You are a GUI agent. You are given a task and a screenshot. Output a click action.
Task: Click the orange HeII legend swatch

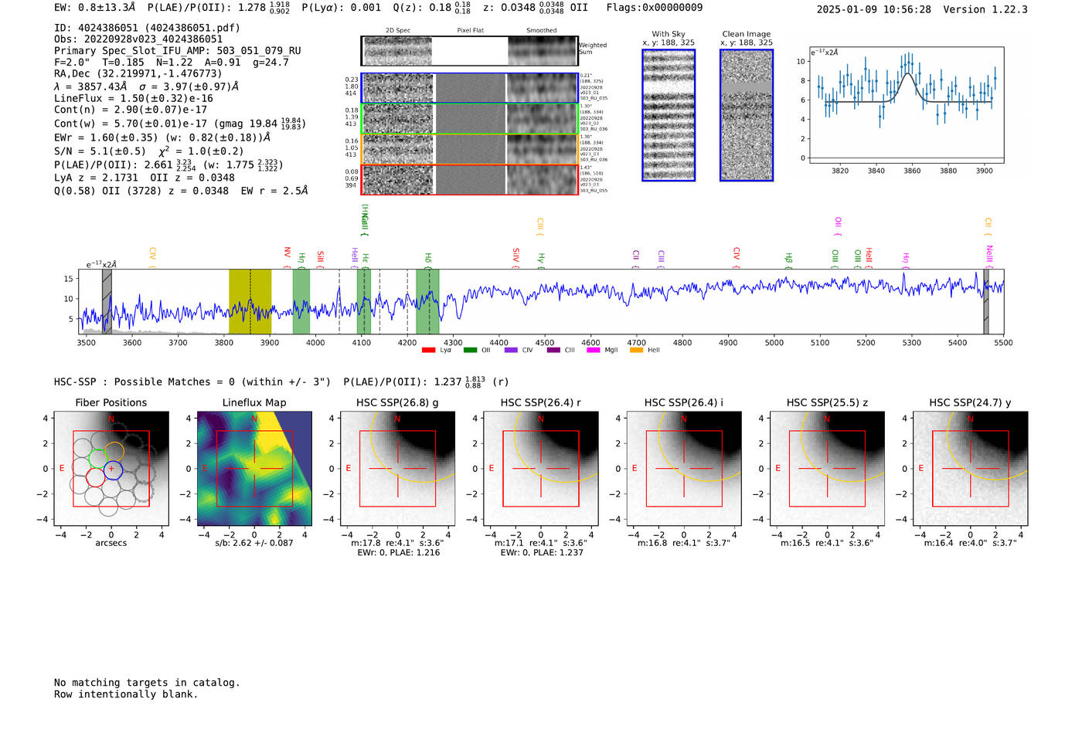636,350
